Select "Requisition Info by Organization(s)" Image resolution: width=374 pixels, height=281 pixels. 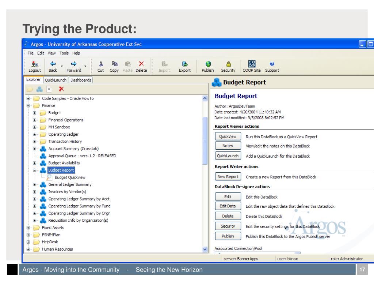(78, 220)
